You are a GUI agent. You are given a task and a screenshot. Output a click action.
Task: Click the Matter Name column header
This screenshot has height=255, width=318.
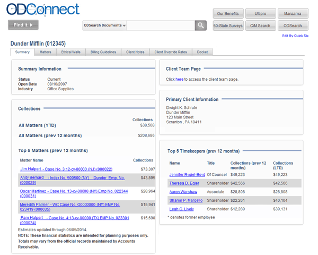coord(31,160)
